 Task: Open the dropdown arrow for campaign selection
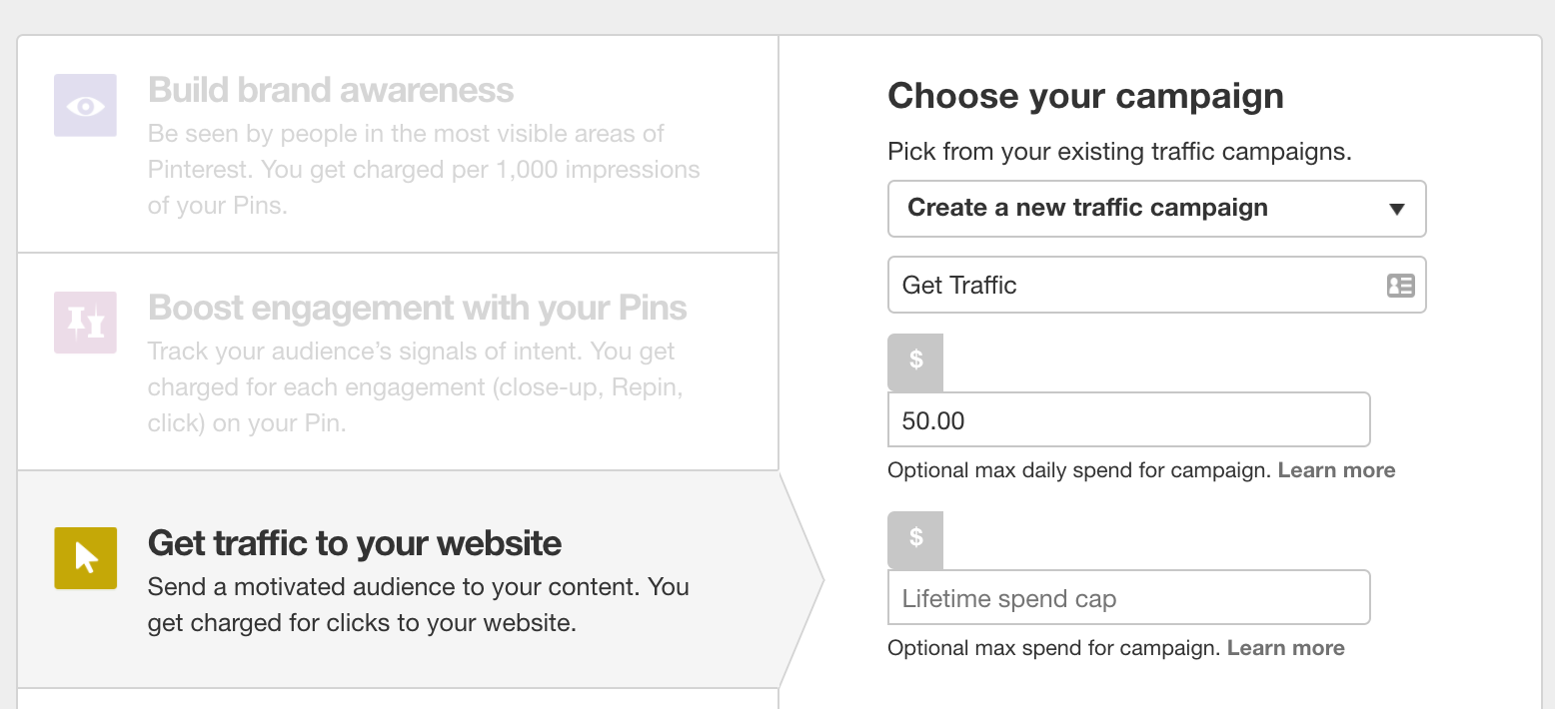(x=1398, y=209)
